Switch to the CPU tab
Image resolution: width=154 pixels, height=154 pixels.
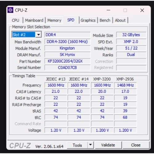15,20
